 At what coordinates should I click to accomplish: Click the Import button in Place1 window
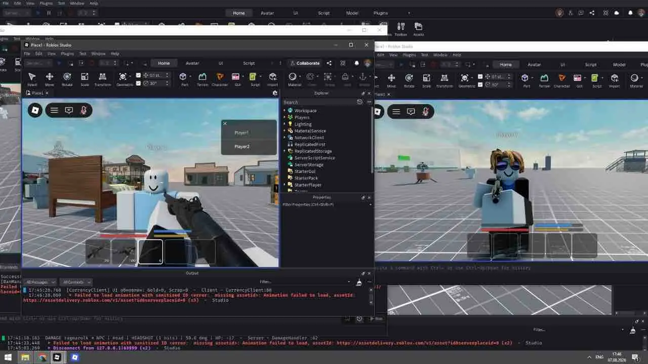click(x=273, y=78)
